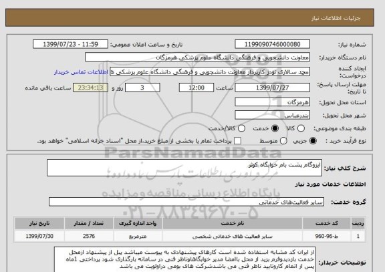Click the request creator field مجد سالاری
385x272 pixels.
pos(210,72)
